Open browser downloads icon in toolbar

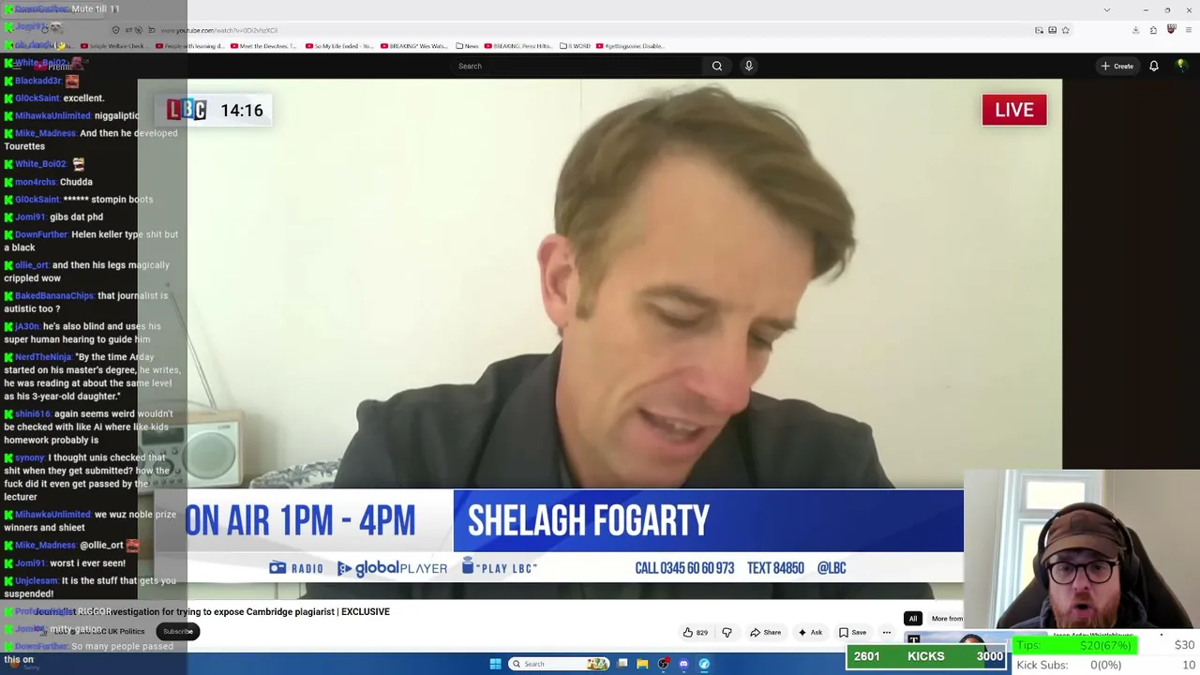click(1135, 30)
